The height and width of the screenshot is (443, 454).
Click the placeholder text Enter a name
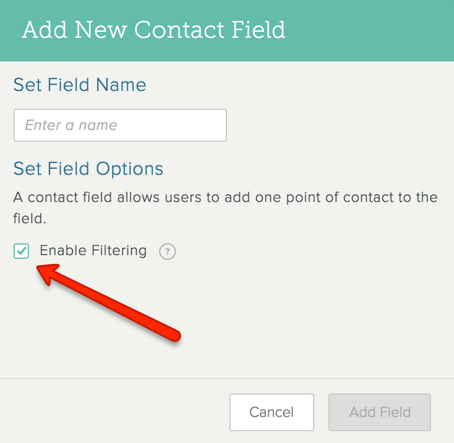point(71,125)
